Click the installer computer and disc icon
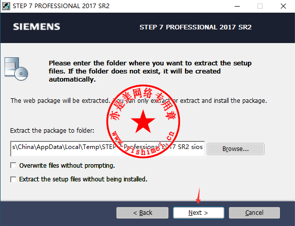 [16, 69]
